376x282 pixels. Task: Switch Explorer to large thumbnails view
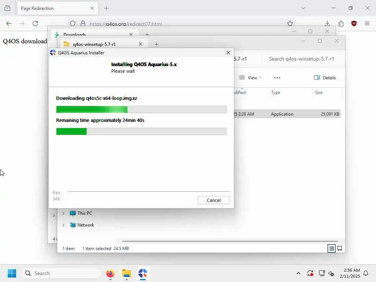tap(340, 249)
